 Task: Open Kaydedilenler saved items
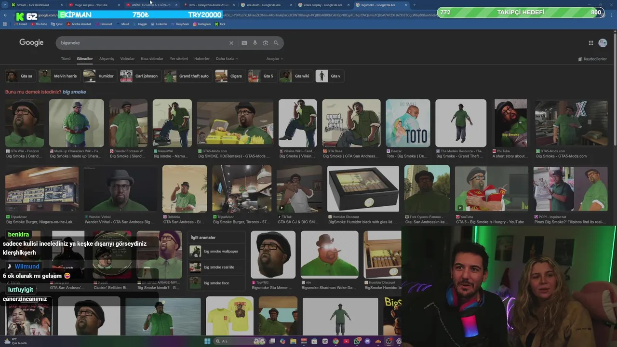[x=592, y=59]
